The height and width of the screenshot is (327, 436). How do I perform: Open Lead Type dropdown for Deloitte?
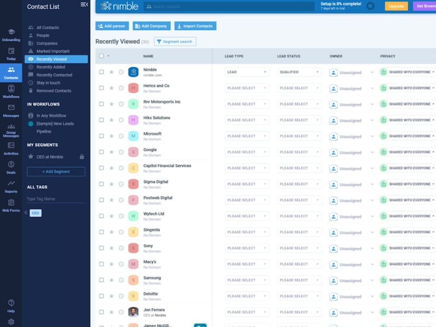pos(247,296)
